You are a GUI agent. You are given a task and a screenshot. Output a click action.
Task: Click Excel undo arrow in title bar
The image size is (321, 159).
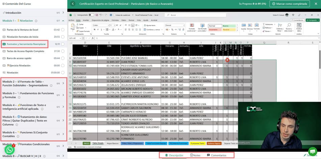click(101, 15)
